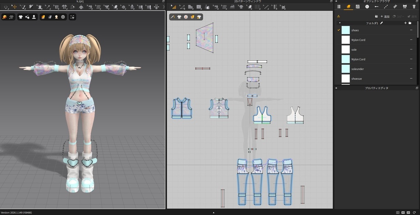This screenshot has height=215, width=420.
Task: Open the ellipsis menu for soleunder fabric
Action: click(411, 69)
